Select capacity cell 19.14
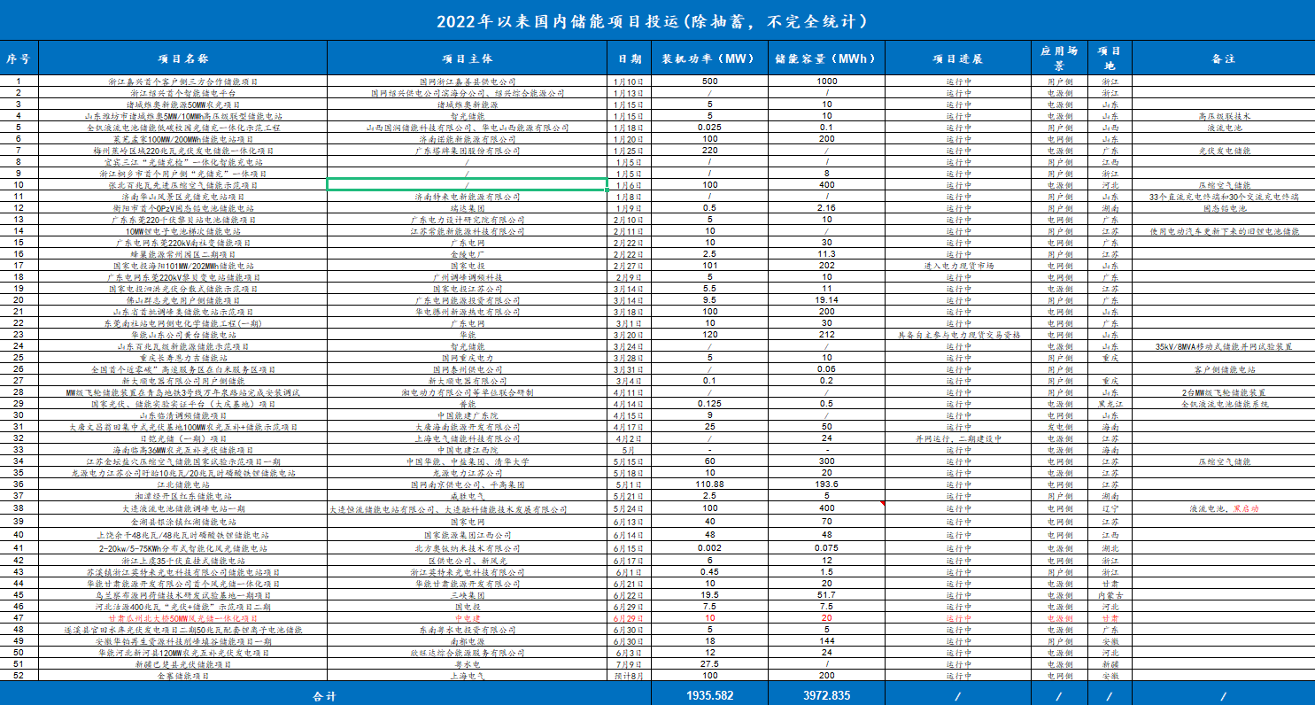 tap(826, 300)
